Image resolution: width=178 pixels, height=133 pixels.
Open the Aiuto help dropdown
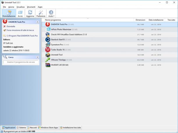point(51,13)
